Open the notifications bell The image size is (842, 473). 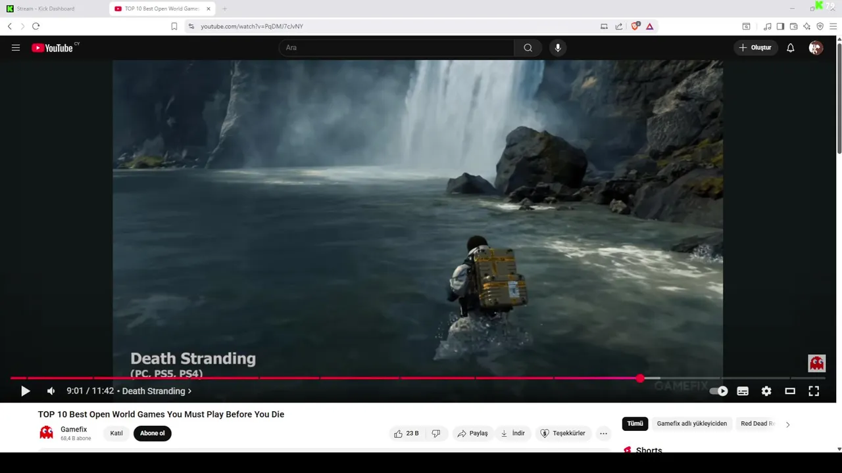[791, 48]
